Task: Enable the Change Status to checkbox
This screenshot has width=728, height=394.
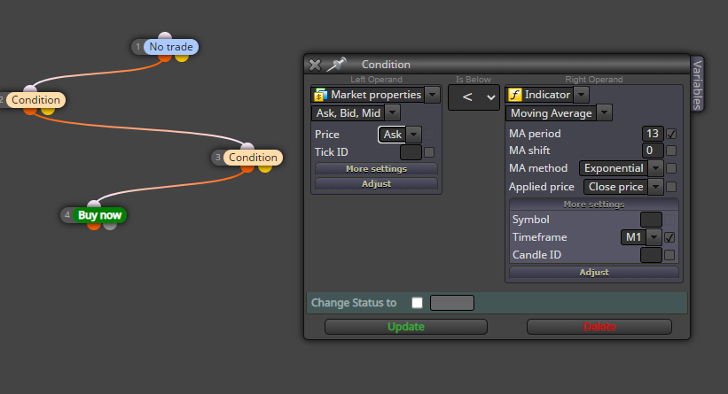Action: tap(418, 303)
